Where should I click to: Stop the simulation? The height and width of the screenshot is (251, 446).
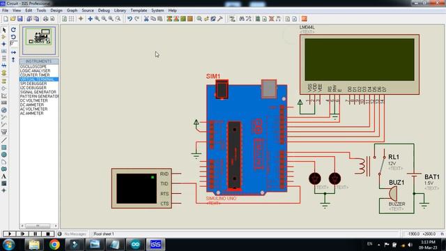pyautogui.click(x=48, y=234)
